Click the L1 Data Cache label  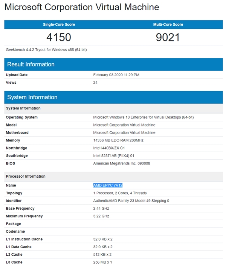[19, 247]
